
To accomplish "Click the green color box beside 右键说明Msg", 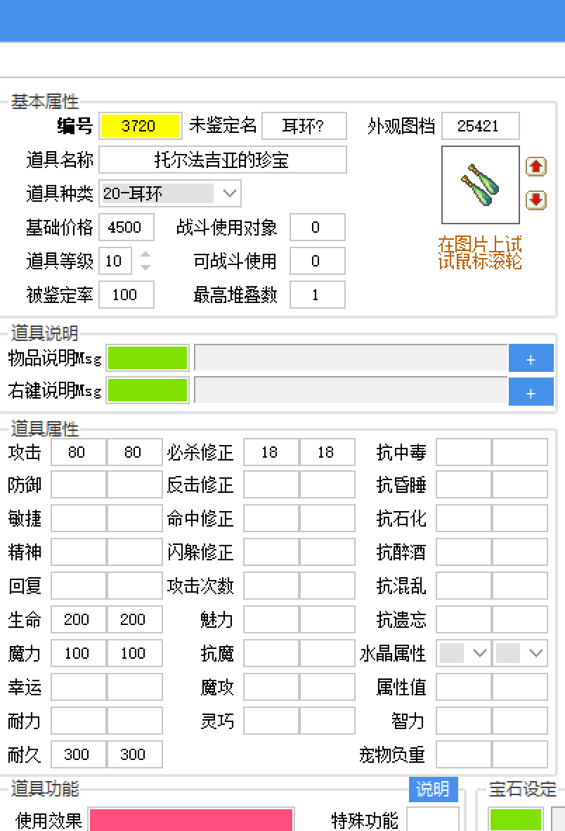I will pyautogui.click(x=148, y=392).
